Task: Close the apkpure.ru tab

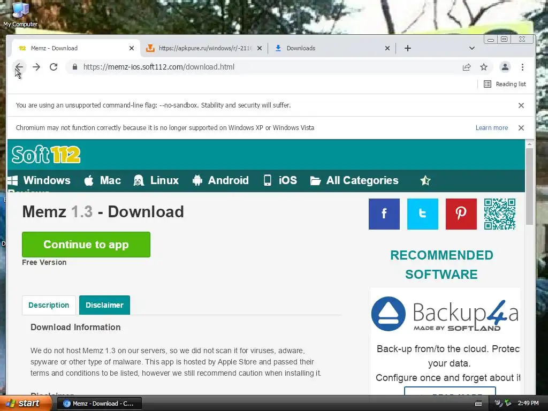Action: pyautogui.click(x=260, y=48)
